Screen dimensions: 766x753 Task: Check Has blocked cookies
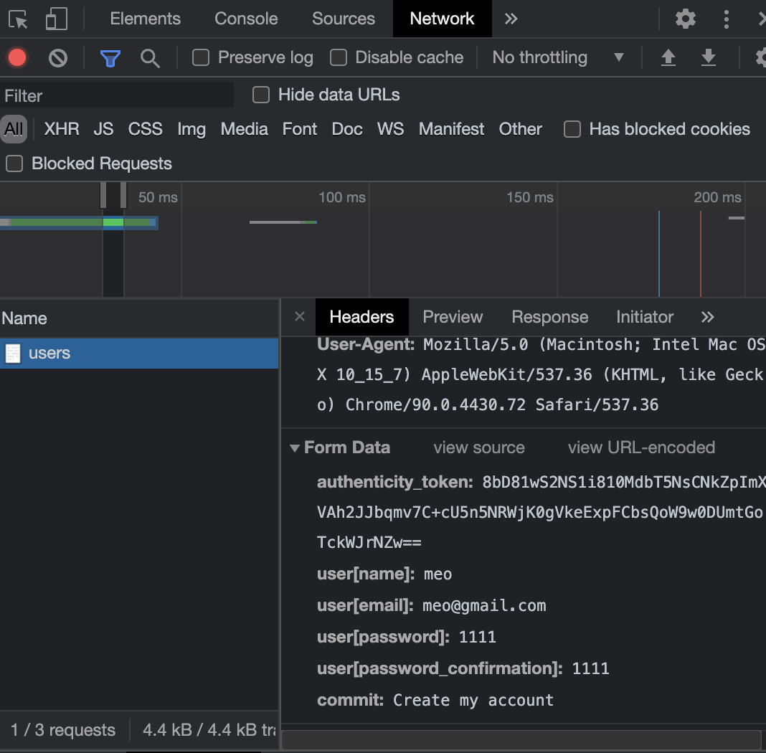click(x=572, y=129)
